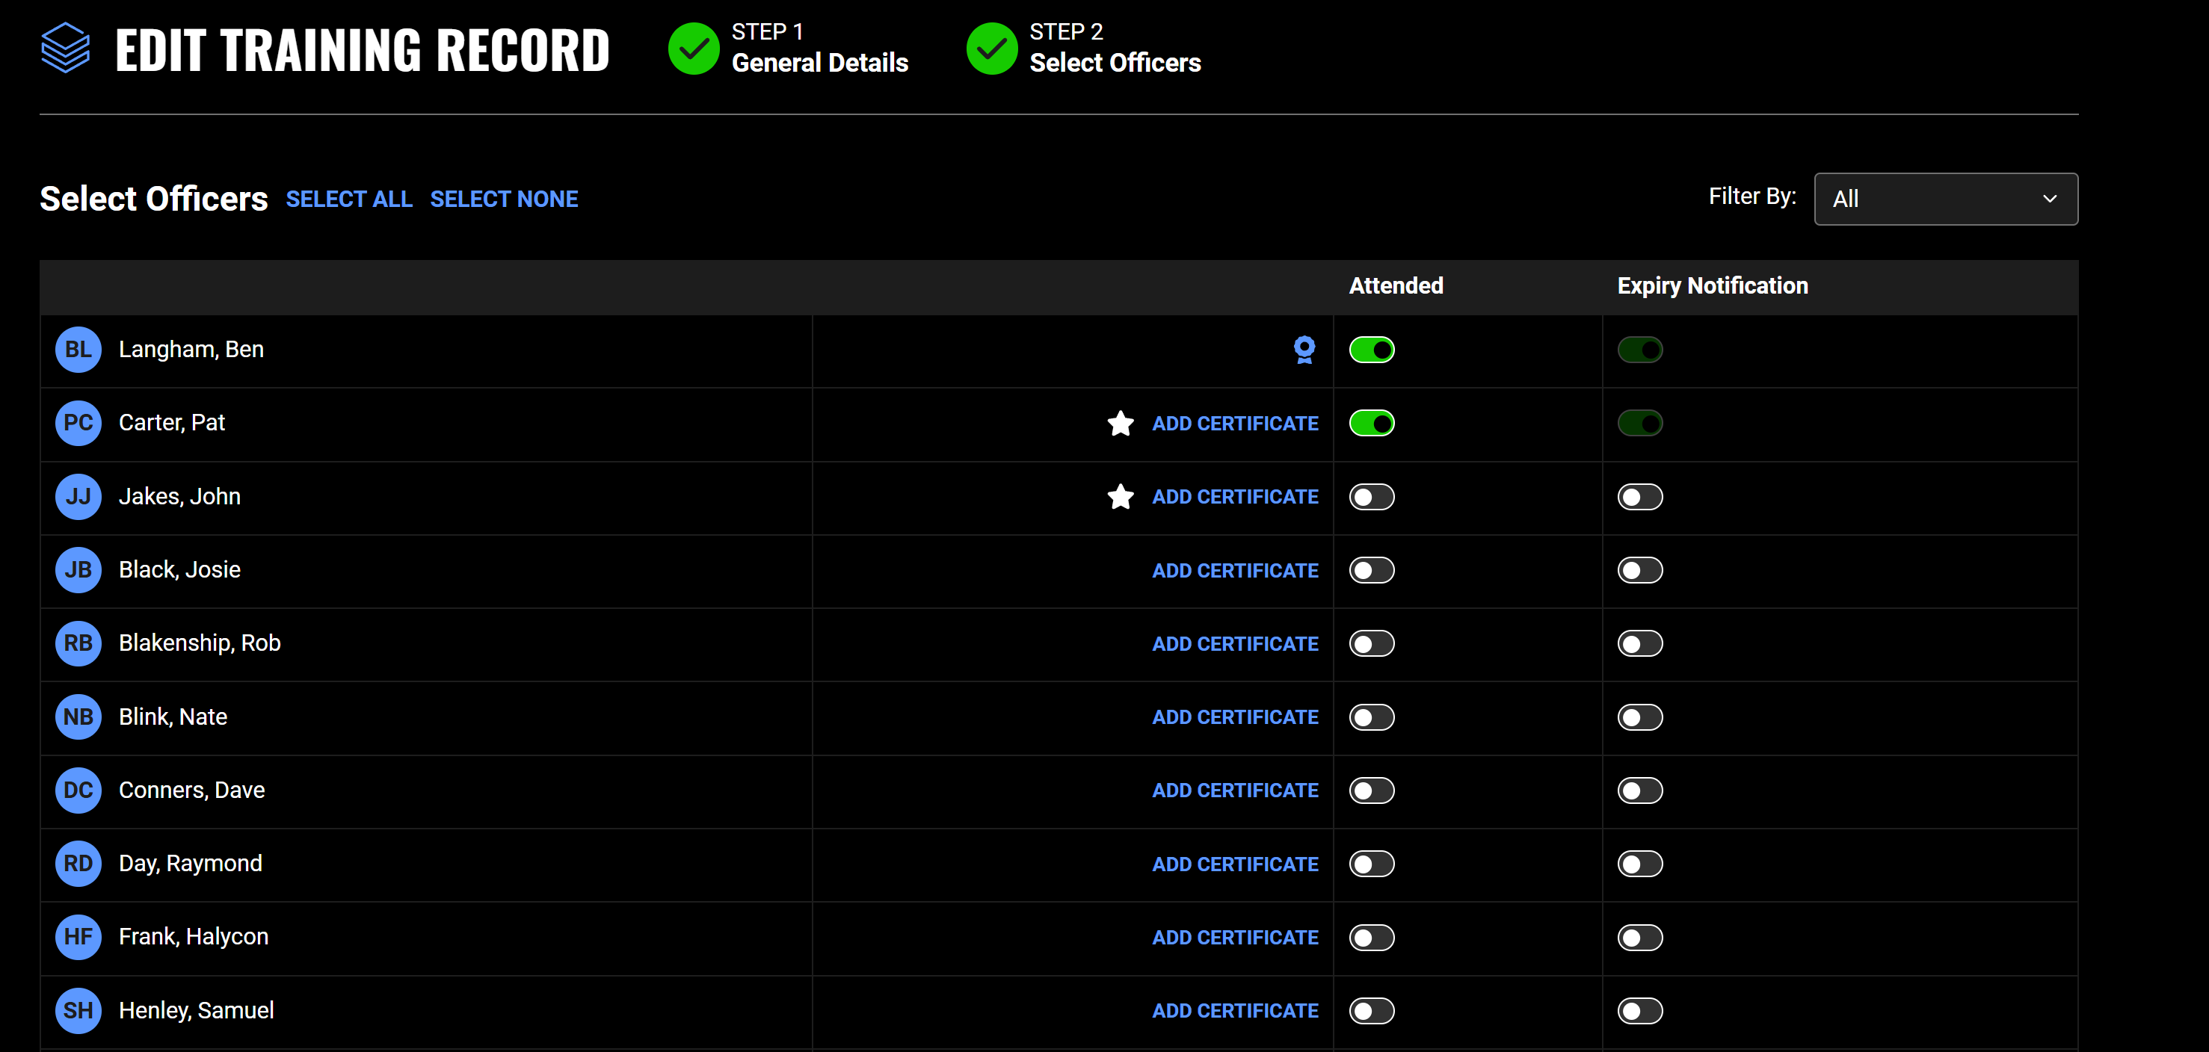Add certificate for Henley, Samuel
Screen dimensions: 2209x1052
1235,1011
